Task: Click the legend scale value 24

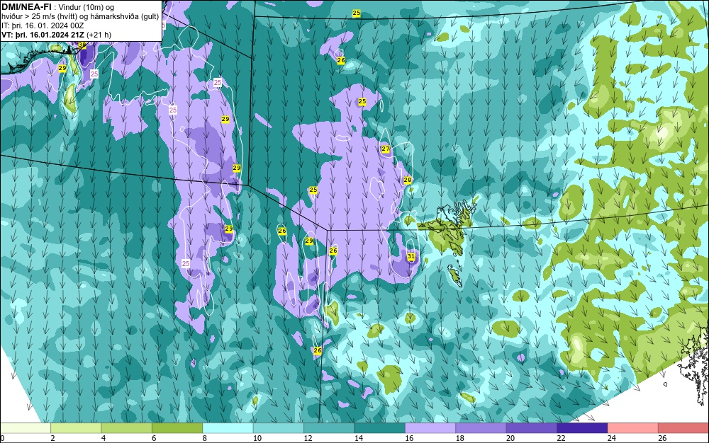Action: click(x=612, y=439)
